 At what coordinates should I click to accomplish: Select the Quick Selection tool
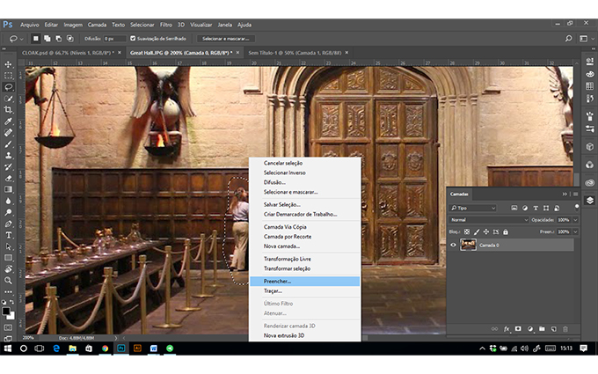[8, 99]
